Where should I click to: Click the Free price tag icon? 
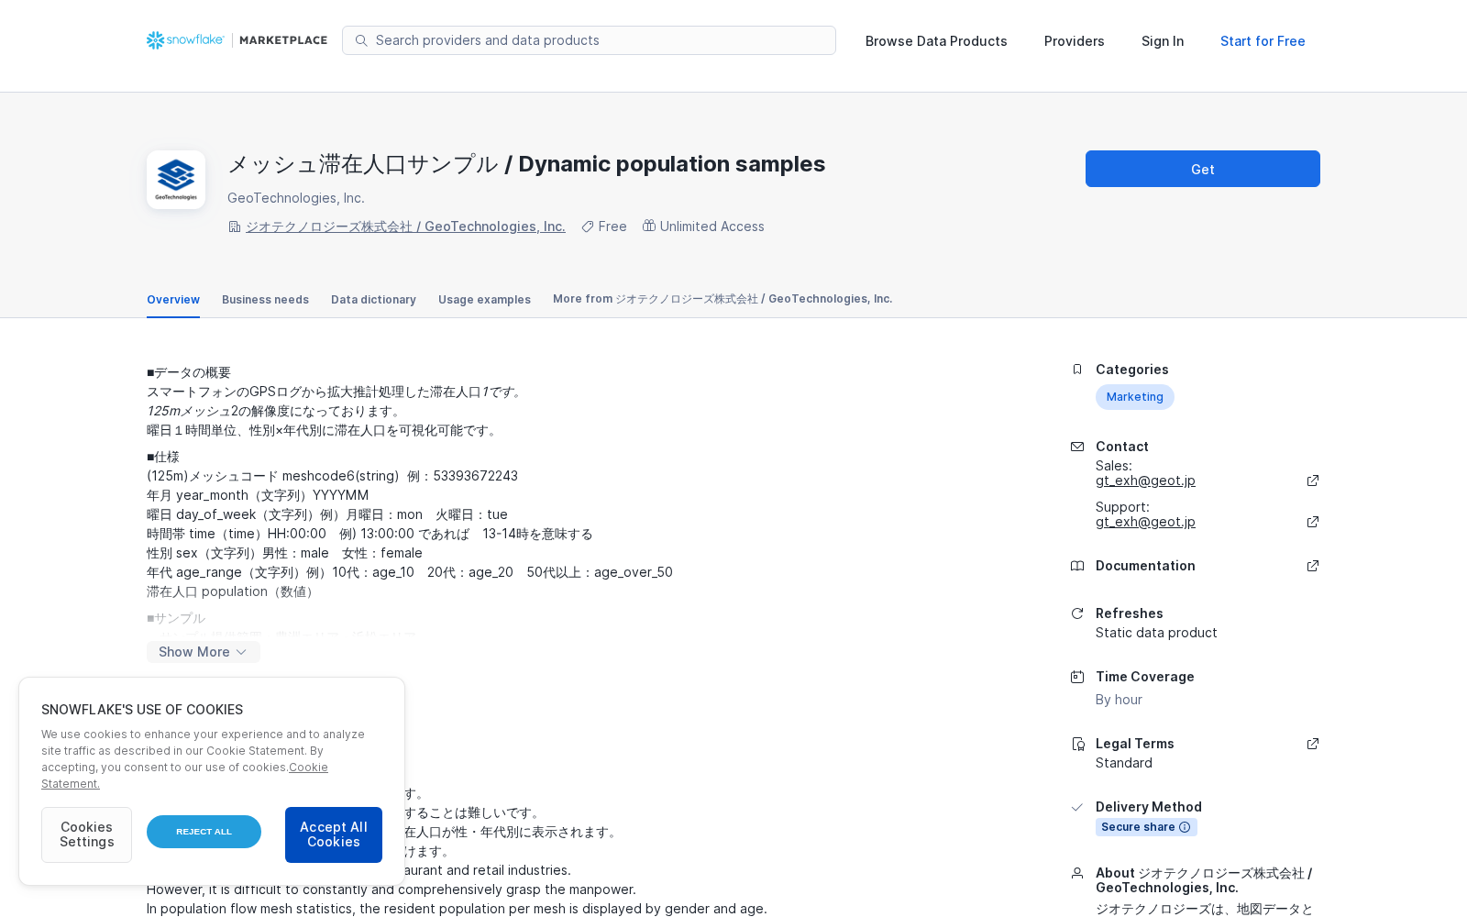588,226
